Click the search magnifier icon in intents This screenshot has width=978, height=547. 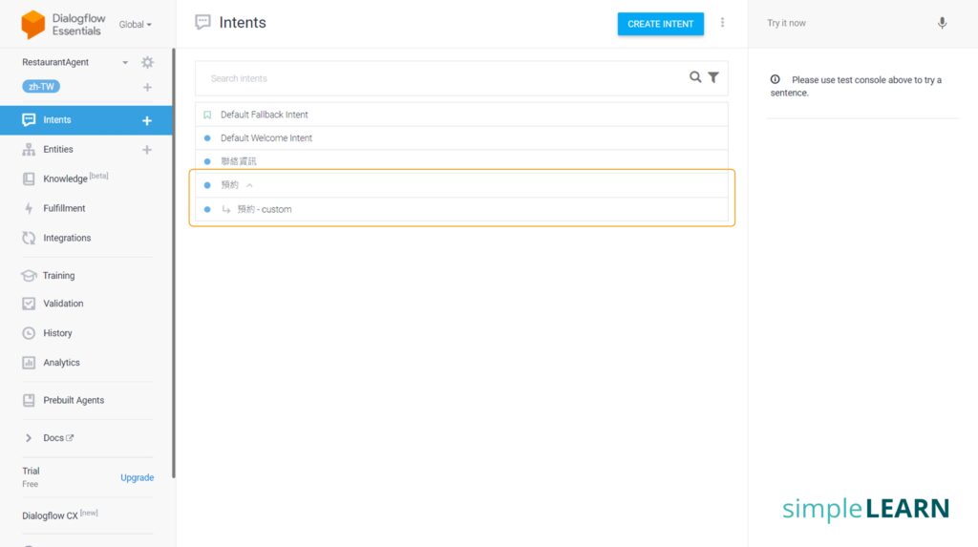tap(695, 77)
